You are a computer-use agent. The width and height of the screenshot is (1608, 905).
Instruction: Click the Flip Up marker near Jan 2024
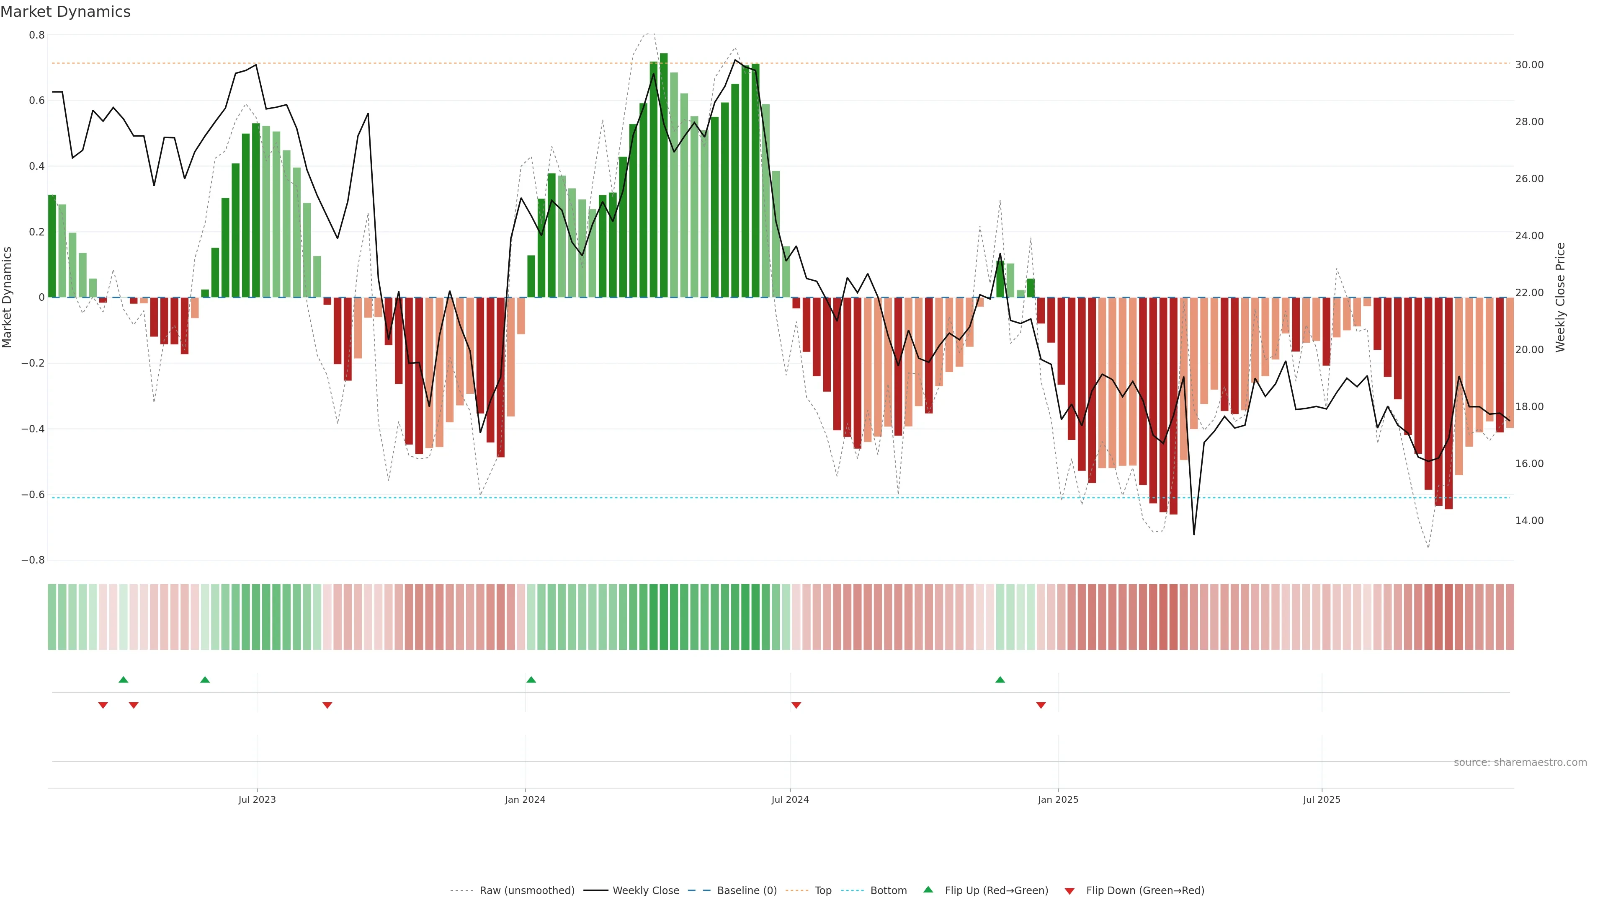(531, 680)
